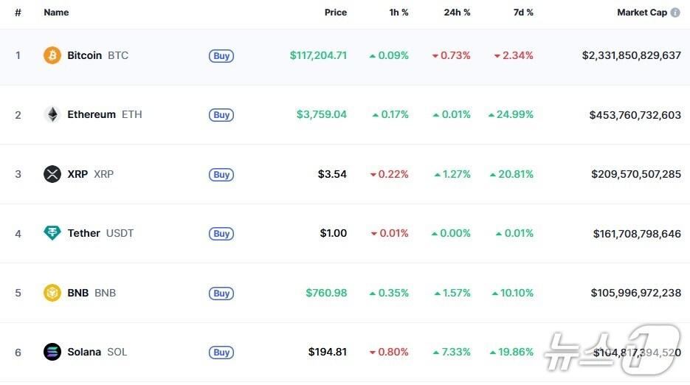Open the Tether name link

(83, 233)
